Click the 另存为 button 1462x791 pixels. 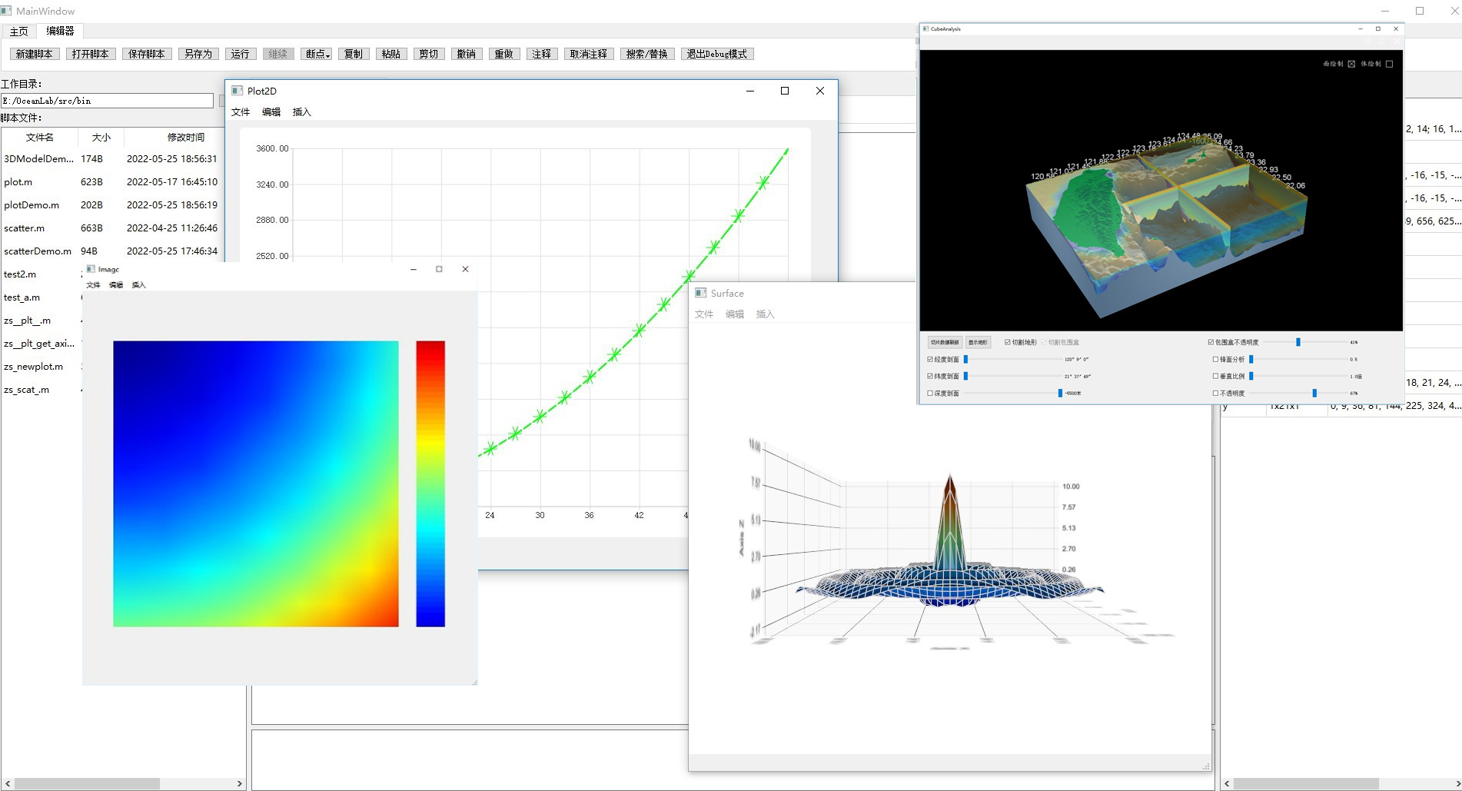[198, 54]
